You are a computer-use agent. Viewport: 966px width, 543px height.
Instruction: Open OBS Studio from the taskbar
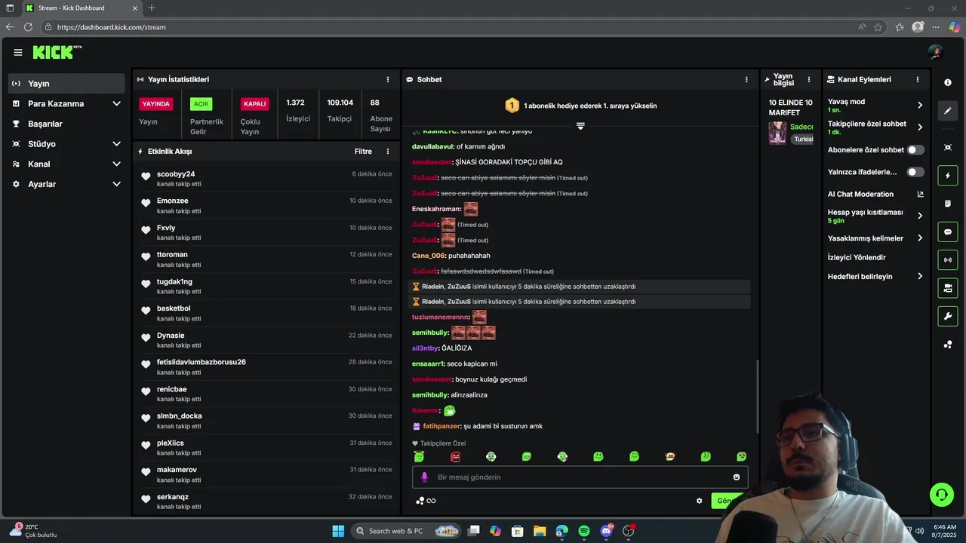point(628,531)
